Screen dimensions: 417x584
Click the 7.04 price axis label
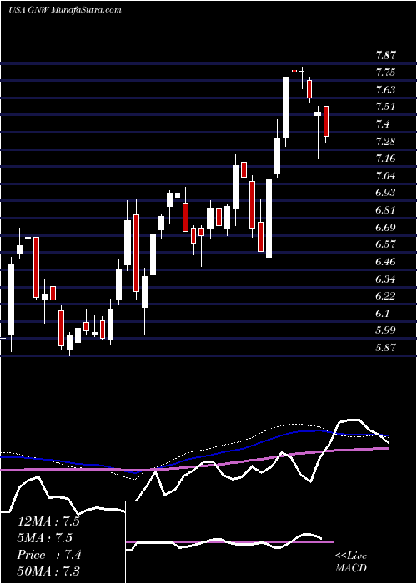pos(386,176)
